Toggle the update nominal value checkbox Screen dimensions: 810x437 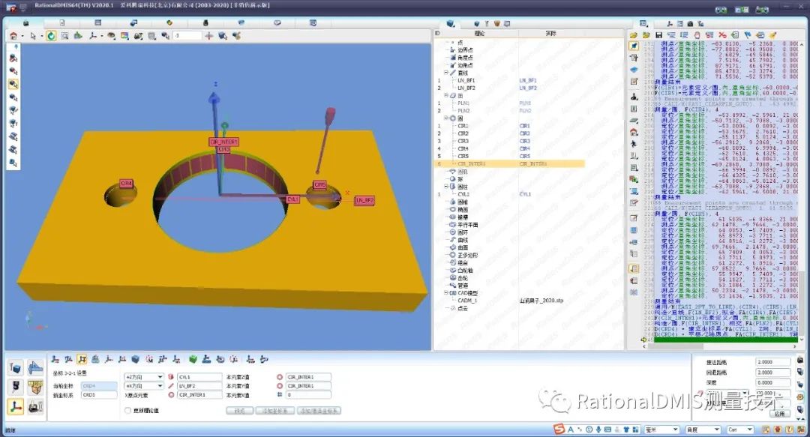coord(127,410)
